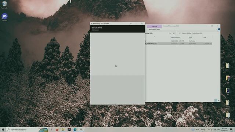
Task: Open the taskbar weather widget showing Cloudy
Action: click(x=198, y=129)
